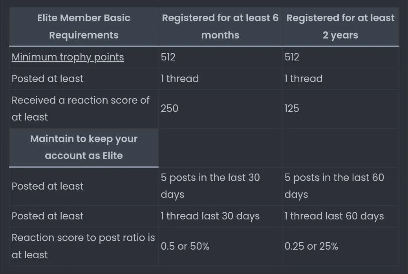This screenshot has width=408, height=274.
Task: Select the Registered for at least 6 months header
Action: tap(220, 27)
